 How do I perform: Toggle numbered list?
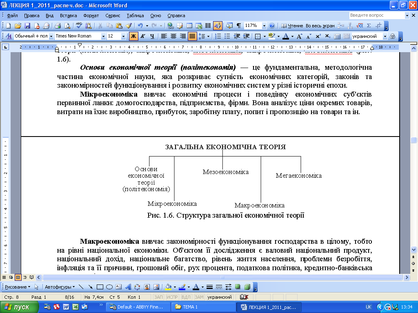[218, 36]
